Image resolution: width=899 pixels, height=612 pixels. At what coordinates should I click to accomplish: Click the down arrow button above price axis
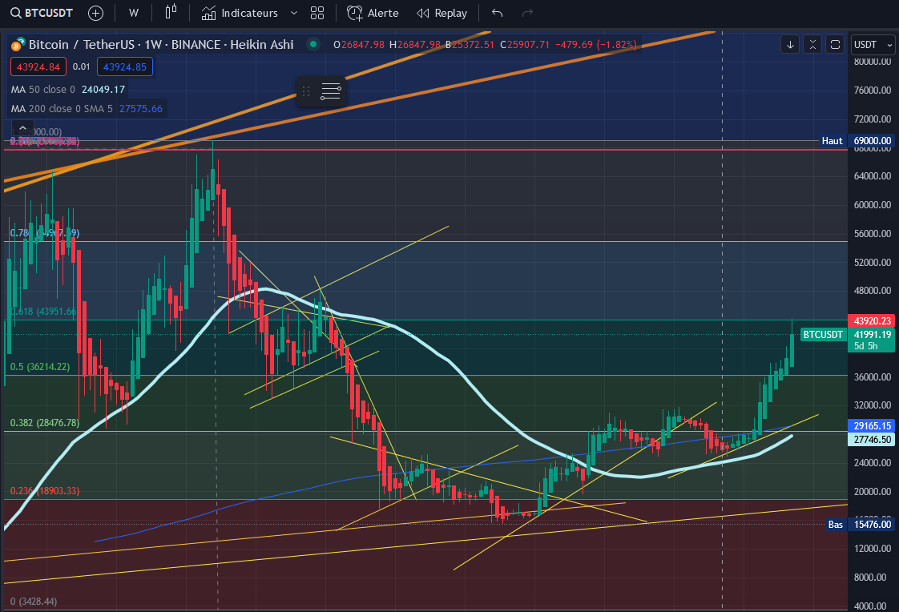point(790,44)
